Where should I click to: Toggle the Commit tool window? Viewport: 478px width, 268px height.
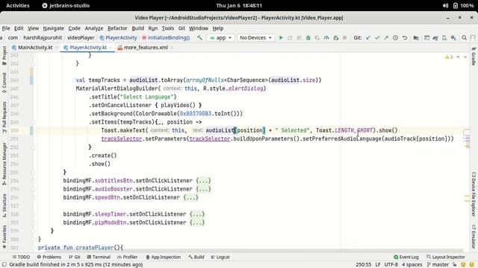coord(4,83)
